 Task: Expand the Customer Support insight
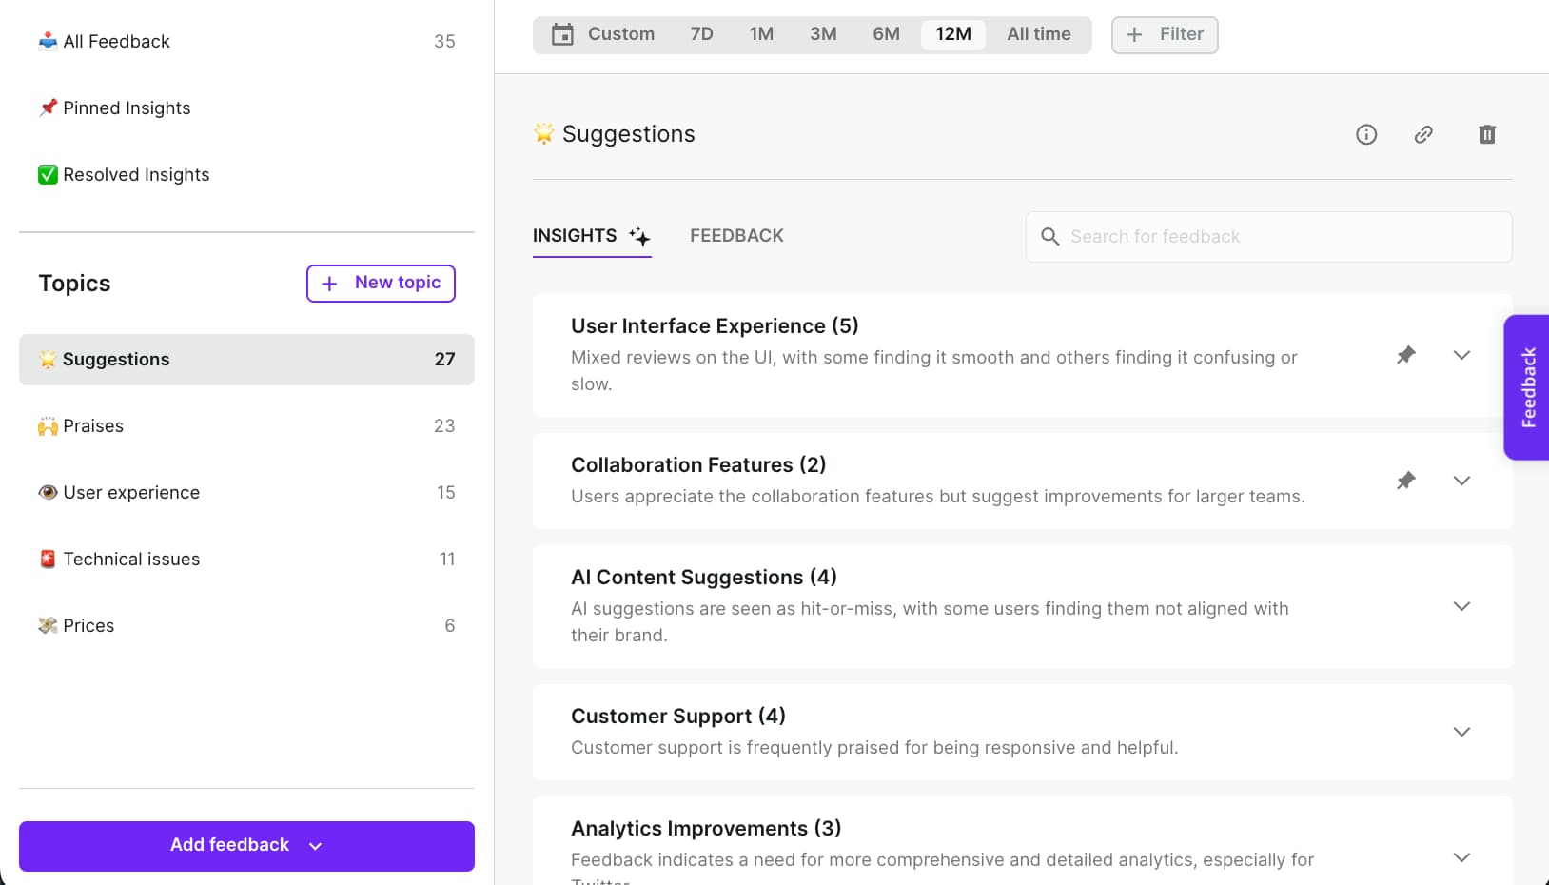1462,732
